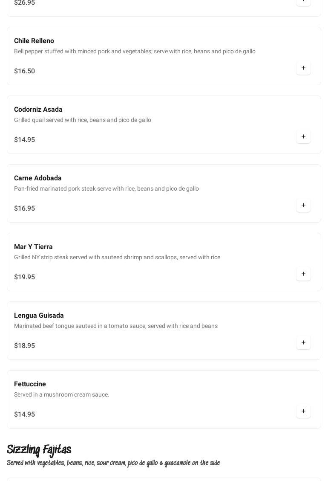Image resolution: width=328 pixels, height=481 pixels.
Task: Click the marinated beef tongue description
Action: coord(116,326)
